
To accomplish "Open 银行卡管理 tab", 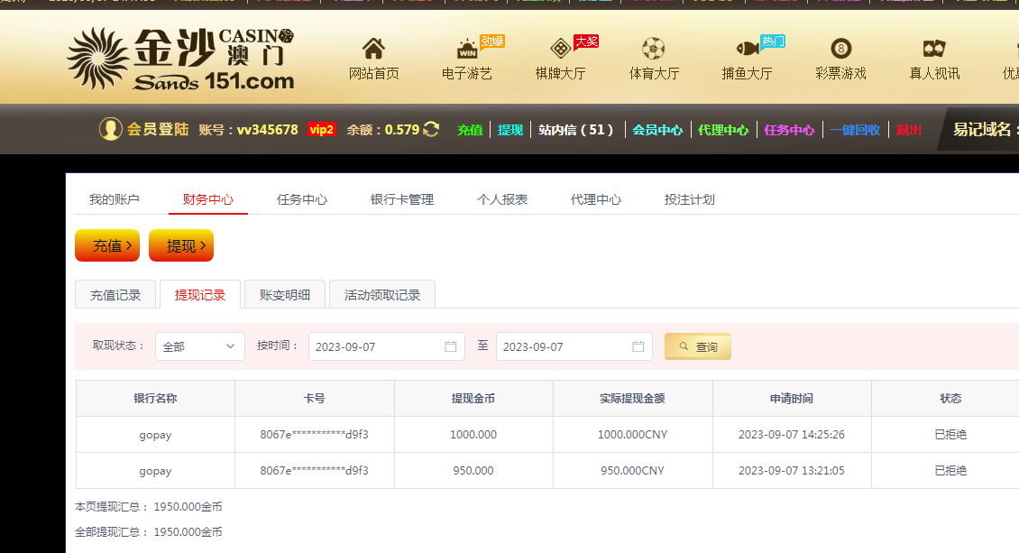I will pos(401,199).
